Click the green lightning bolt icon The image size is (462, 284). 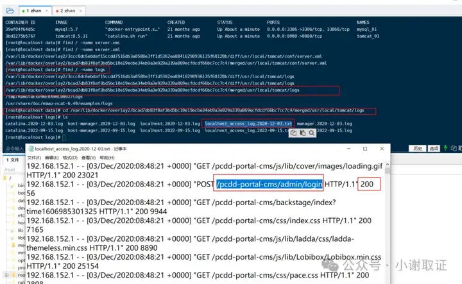[x=446, y=148]
